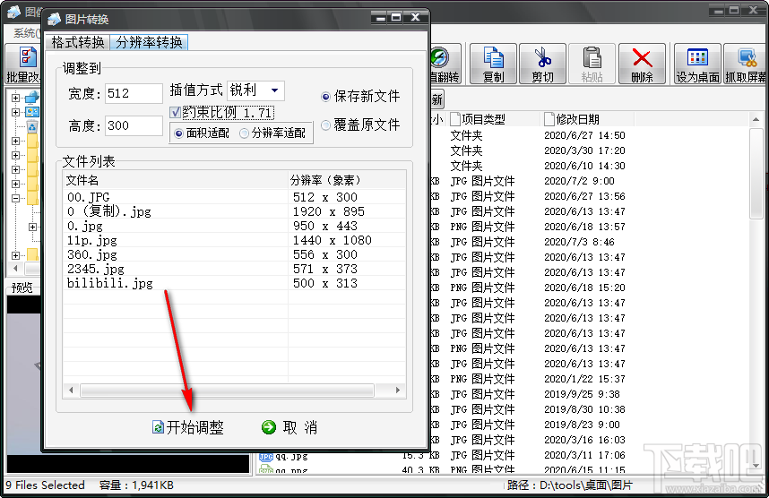The image size is (769, 498).
Task: Select 11p.jpg in the file list
Action: tap(91, 240)
